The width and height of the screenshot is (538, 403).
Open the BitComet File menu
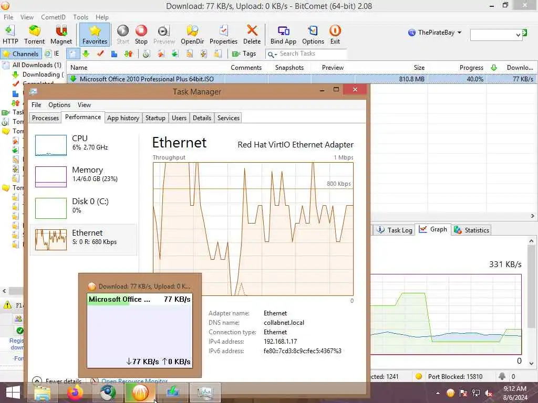pyautogui.click(x=8, y=17)
